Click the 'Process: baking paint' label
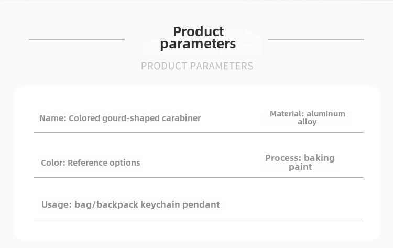The width and height of the screenshot is (393, 248). tap(300, 163)
